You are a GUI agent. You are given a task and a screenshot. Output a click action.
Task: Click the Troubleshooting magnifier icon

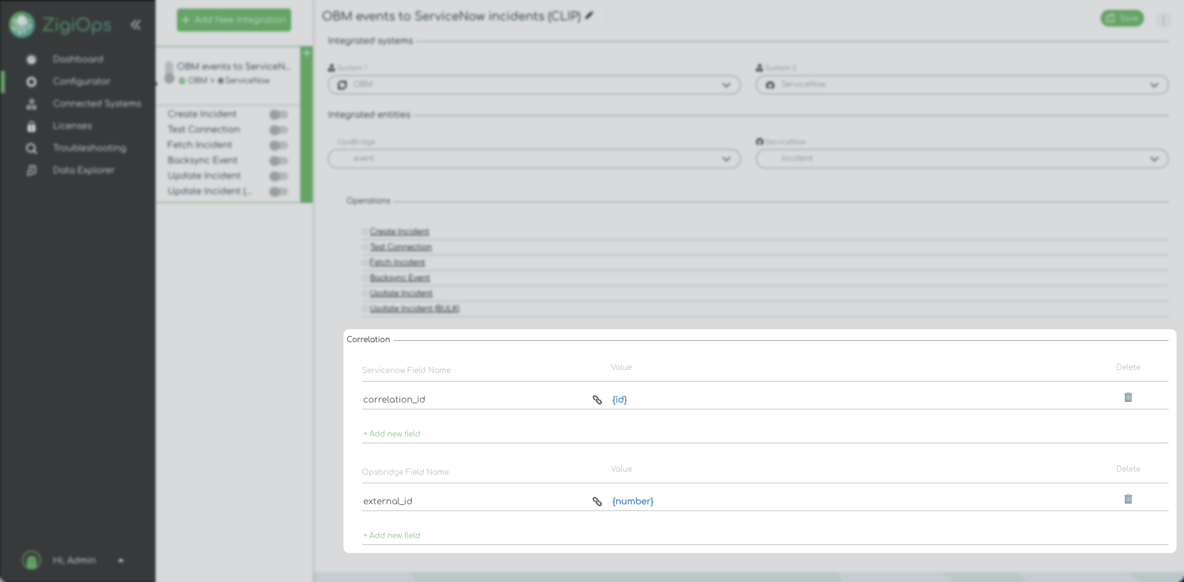[31, 149]
